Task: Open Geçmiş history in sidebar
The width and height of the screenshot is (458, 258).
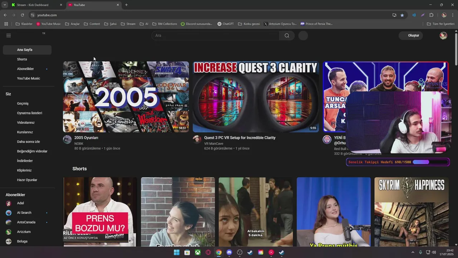Action: (x=27, y=104)
